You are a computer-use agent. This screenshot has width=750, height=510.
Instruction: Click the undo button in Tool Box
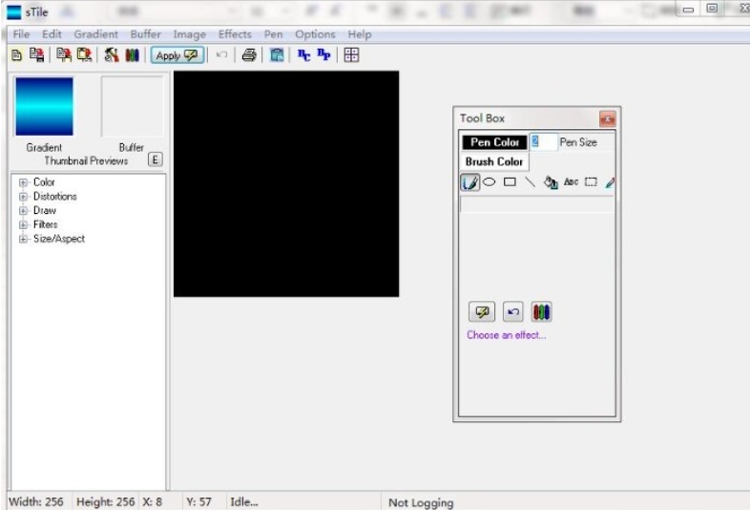[x=512, y=312]
